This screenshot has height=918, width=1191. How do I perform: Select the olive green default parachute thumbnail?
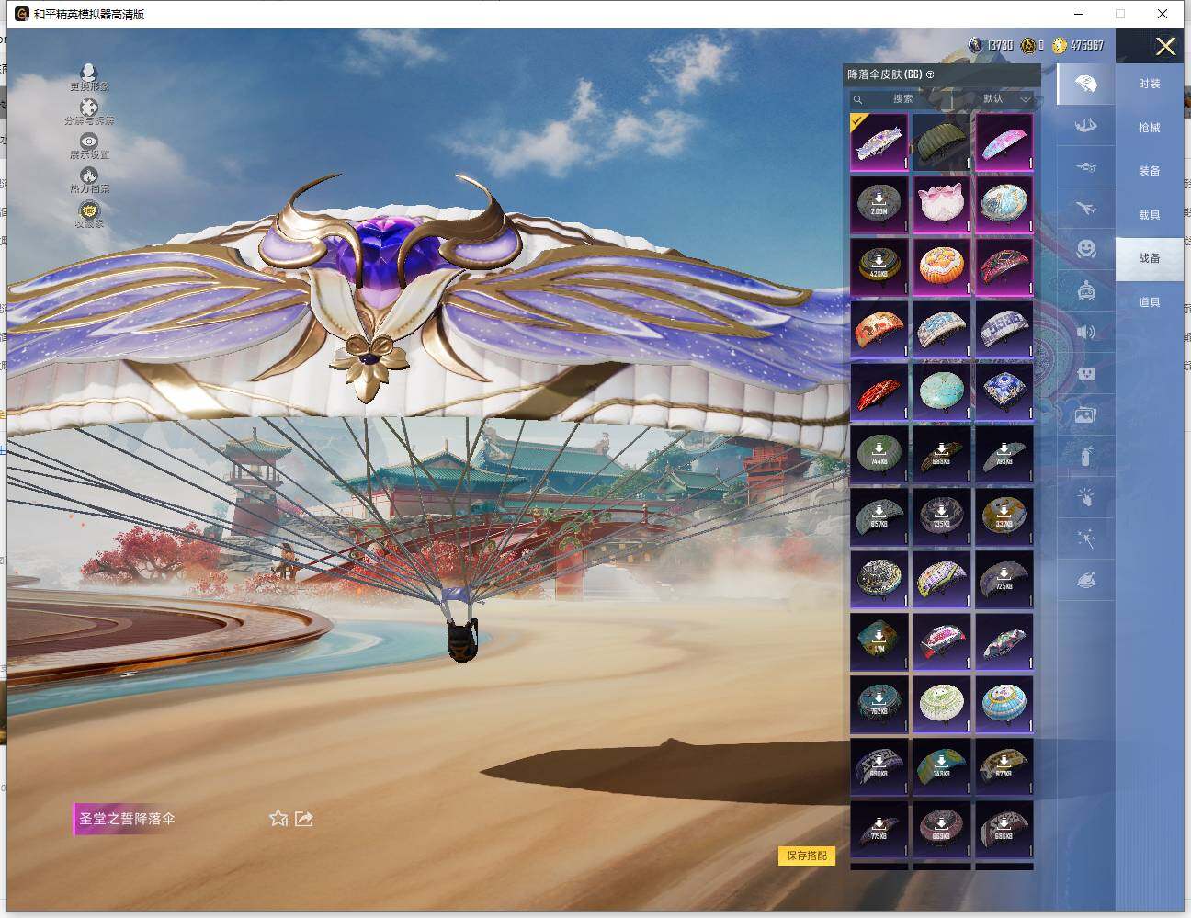(x=941, y=141)
